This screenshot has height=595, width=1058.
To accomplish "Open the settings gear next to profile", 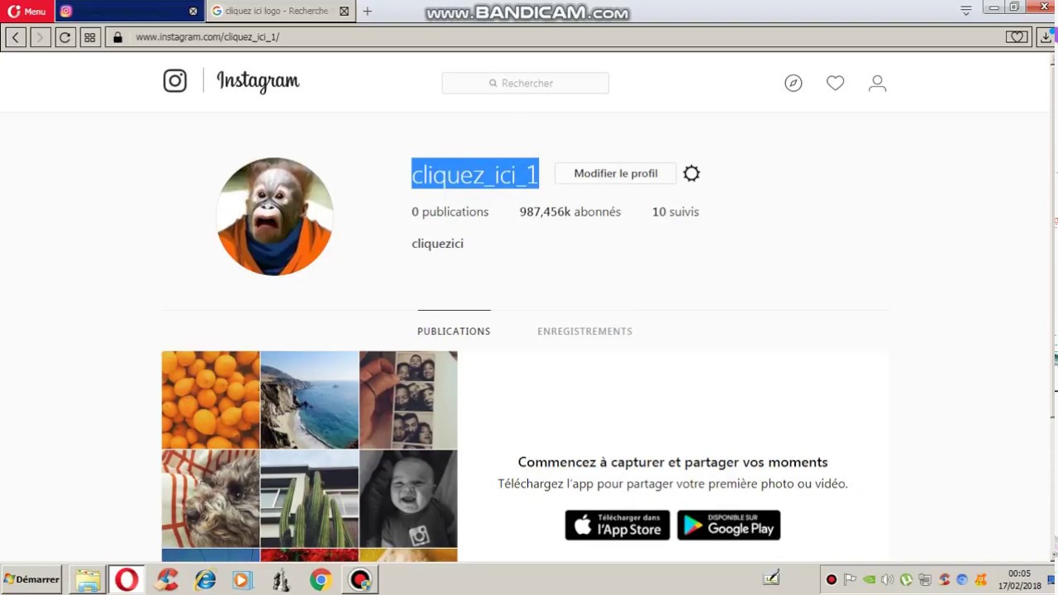I will (692, 174).
